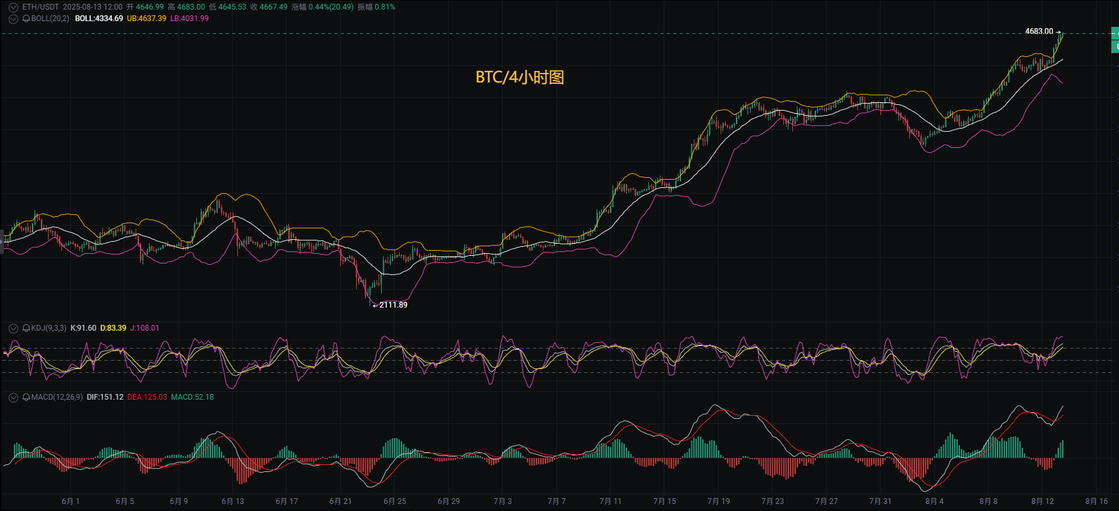Viewport: 1119px width, 511px height.
Task: Click the UB:4637.39 upper band value
Action: pyautogui.click(x=146, y=19)
